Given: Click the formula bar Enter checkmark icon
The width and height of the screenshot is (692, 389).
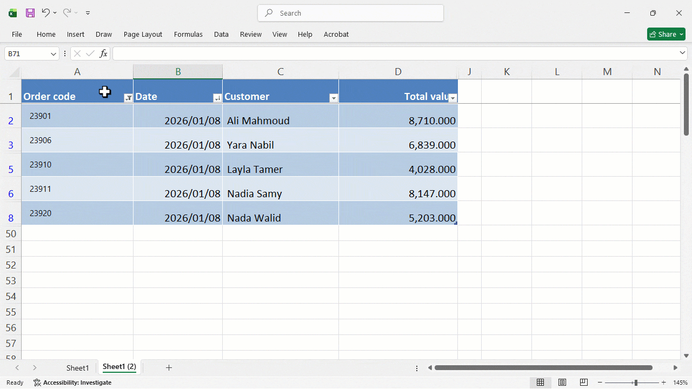Looking at the screenshot, I should pyautogui.click(x=90, y=53).
